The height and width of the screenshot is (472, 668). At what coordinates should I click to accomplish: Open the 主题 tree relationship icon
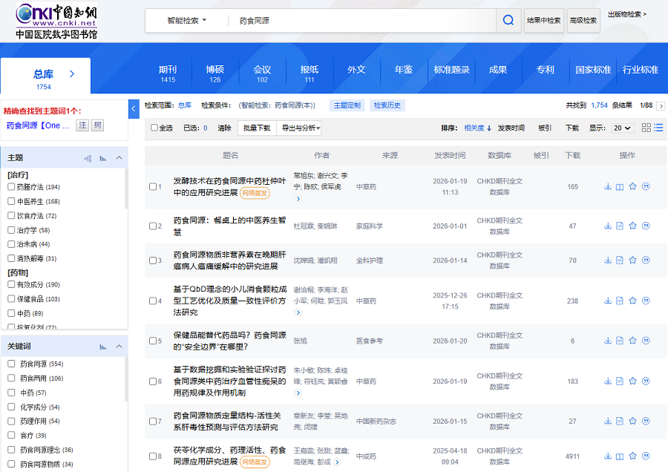[x=88, y=158]
